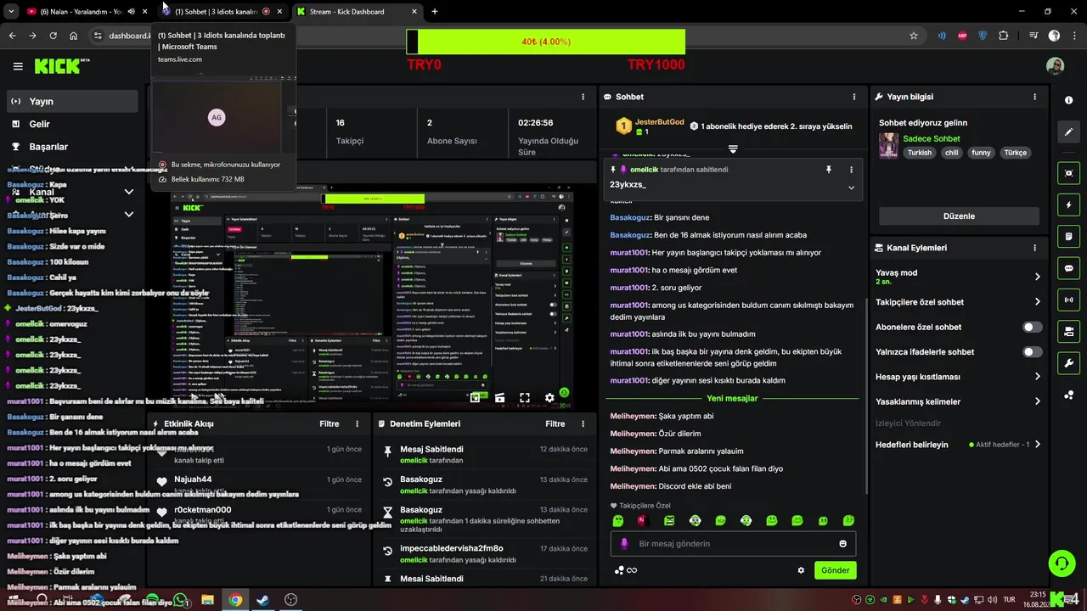Open Denetim Eylemleri options menu
This screenshot has height=611, width=1087.
583,423
